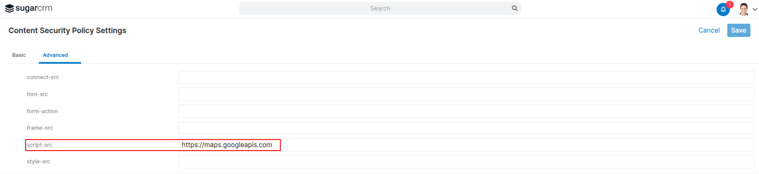The width and height of the screenshot is (759, 174).
Task: Click into the font-src text box
Action: click(x=466, y=94)
